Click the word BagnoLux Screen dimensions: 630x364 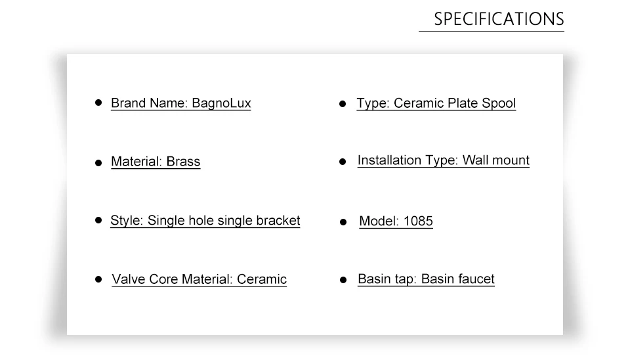point(221,103)
